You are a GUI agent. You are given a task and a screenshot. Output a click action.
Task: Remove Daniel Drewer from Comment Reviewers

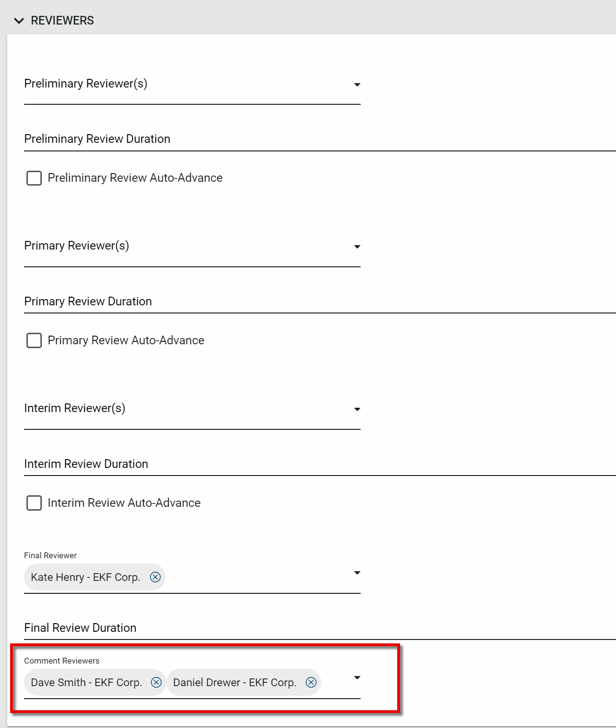point(311,682)
